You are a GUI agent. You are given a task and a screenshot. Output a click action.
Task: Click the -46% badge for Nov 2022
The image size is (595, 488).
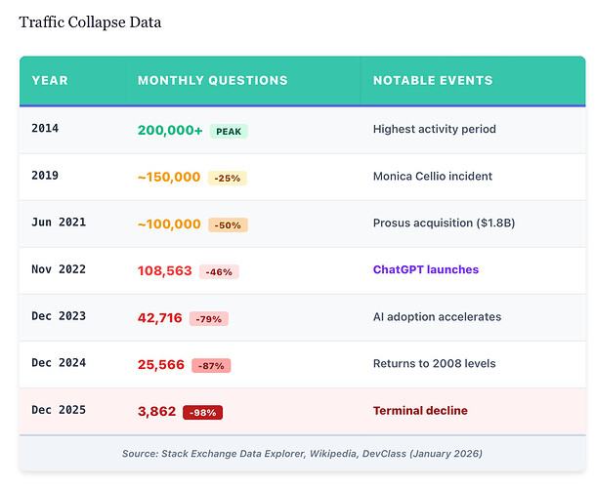(x=219, y=272)
